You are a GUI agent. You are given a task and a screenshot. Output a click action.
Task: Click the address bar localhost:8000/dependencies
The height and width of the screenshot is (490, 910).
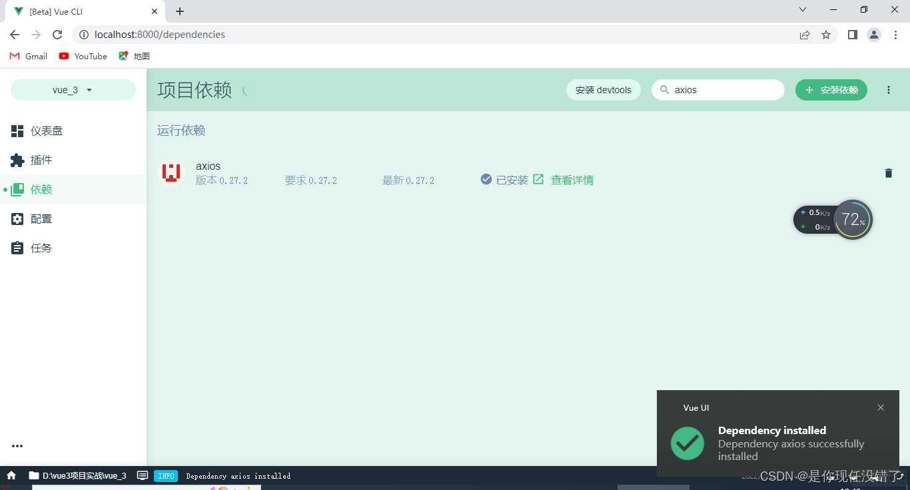(160, 35)
